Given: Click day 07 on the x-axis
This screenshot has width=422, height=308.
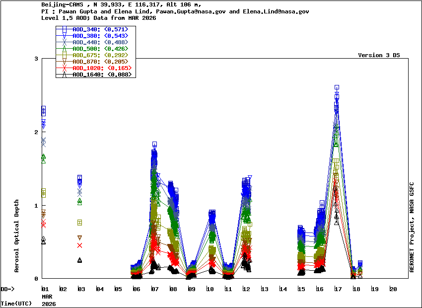Looking at the screenshot, I should 154,289.
